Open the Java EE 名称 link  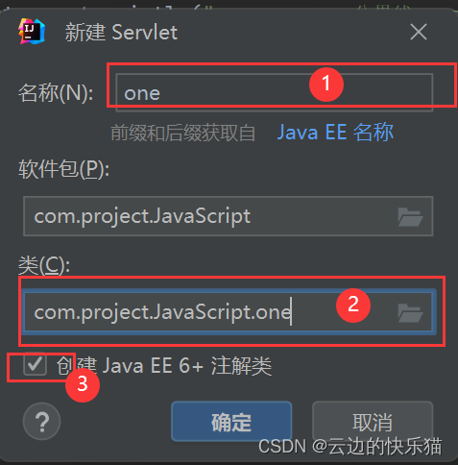[335, 132]
